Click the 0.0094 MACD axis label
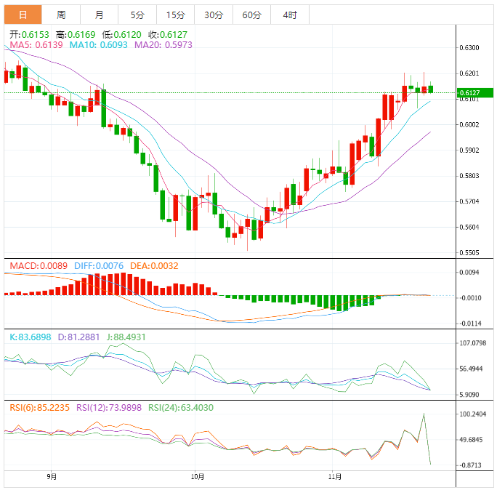The width and height of the screenshot is (497, 498). pos(469,272)
